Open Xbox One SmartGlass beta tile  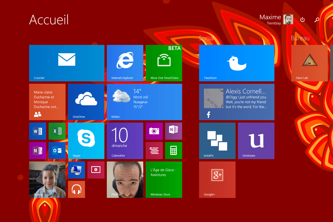164,63
